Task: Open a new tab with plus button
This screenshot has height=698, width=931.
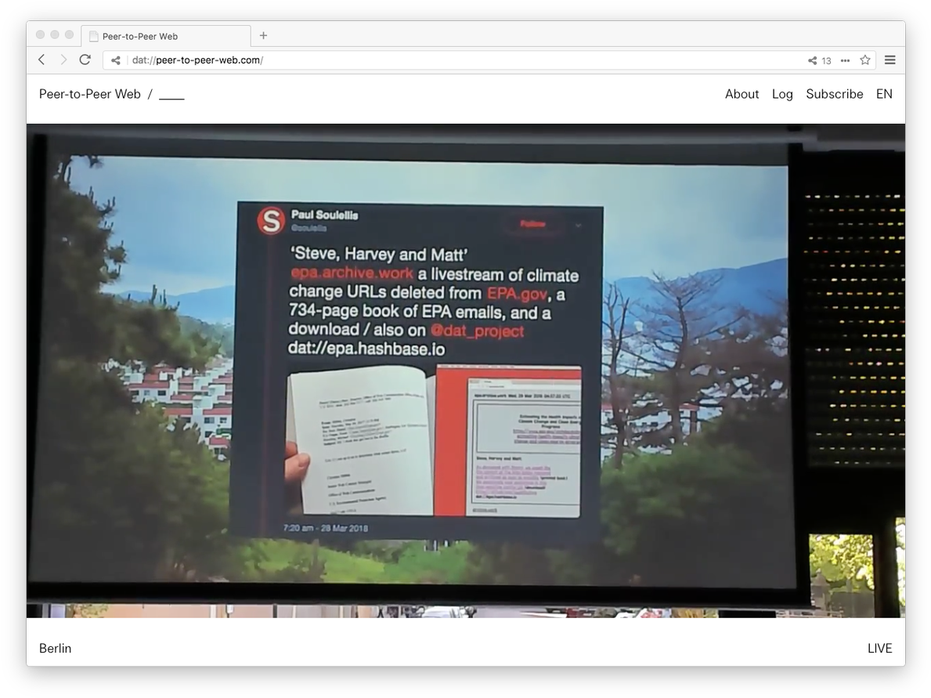Action: 264,35
